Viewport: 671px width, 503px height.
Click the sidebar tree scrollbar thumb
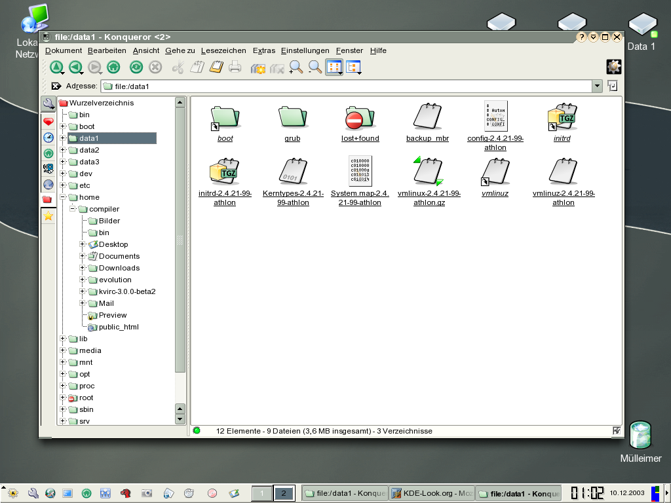(180, 240)
